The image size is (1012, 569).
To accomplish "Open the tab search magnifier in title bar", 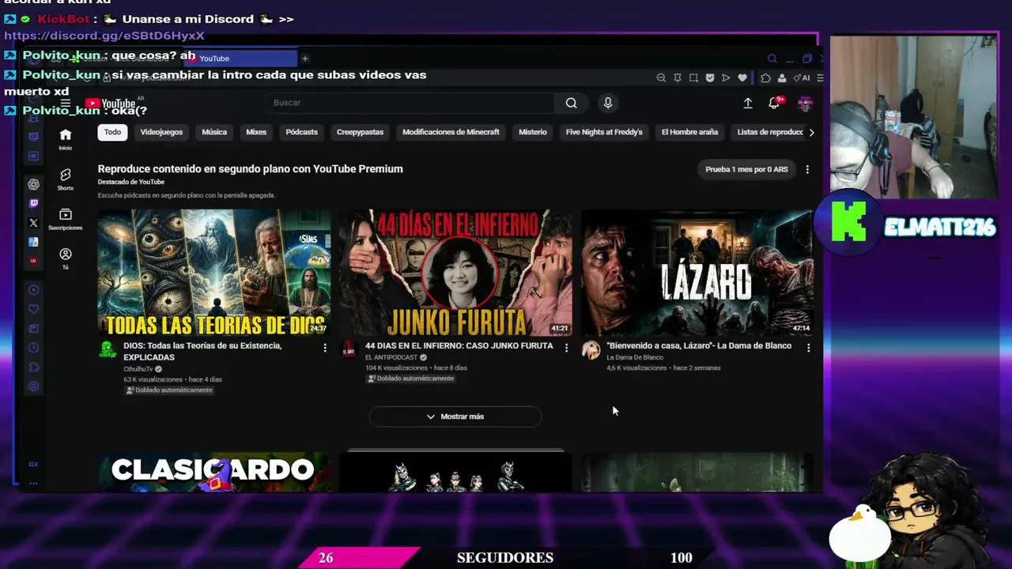I will coord(772,58).
